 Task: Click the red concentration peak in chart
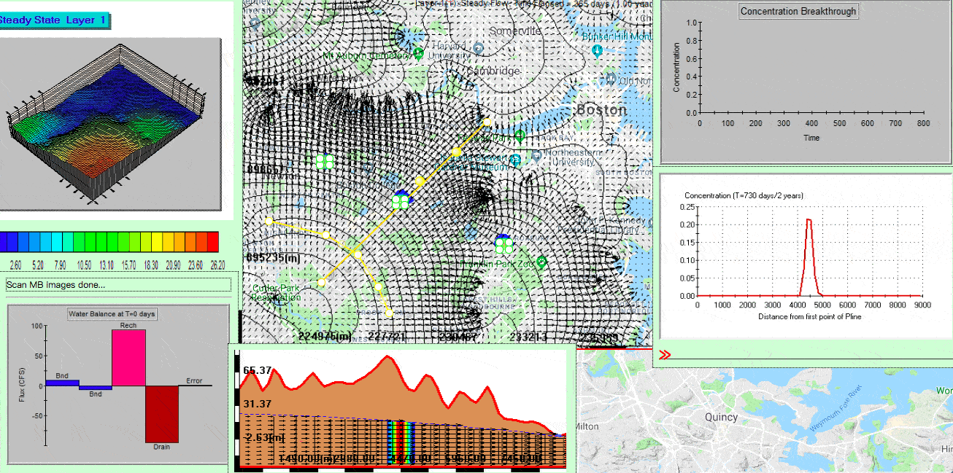pyautogui.click(x=809, y=220)
